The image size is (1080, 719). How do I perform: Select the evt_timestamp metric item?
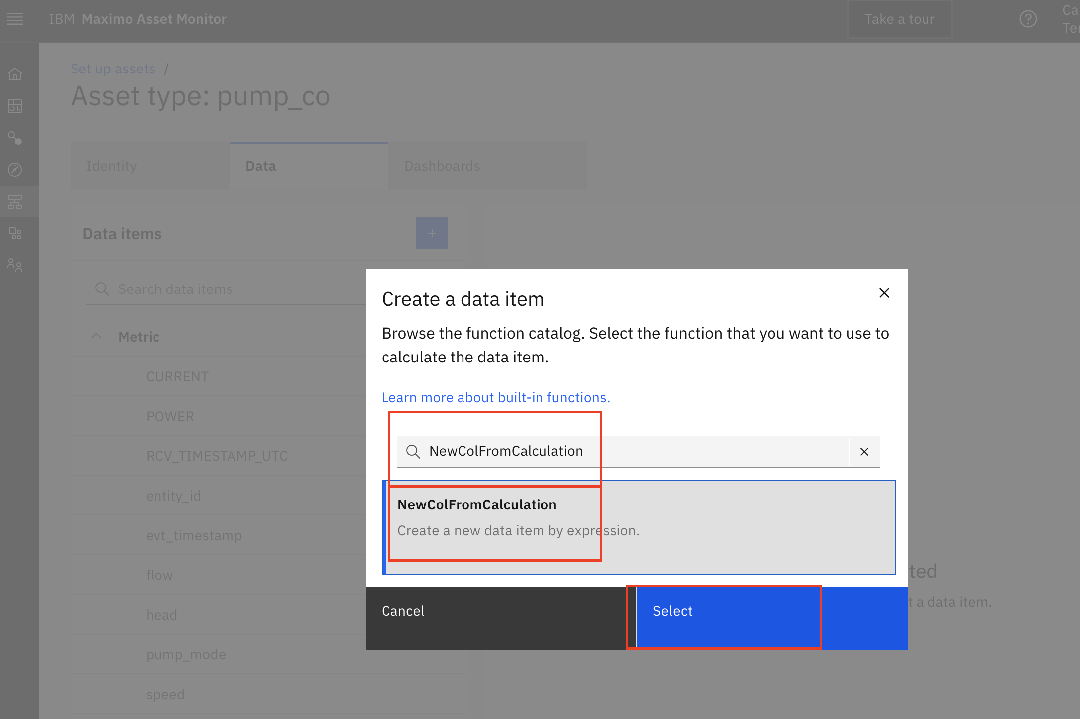click(194, 535)
